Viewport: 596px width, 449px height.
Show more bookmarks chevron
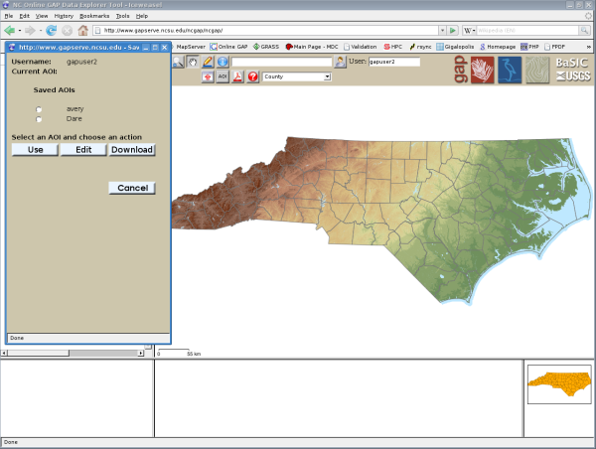click(589, 47)
